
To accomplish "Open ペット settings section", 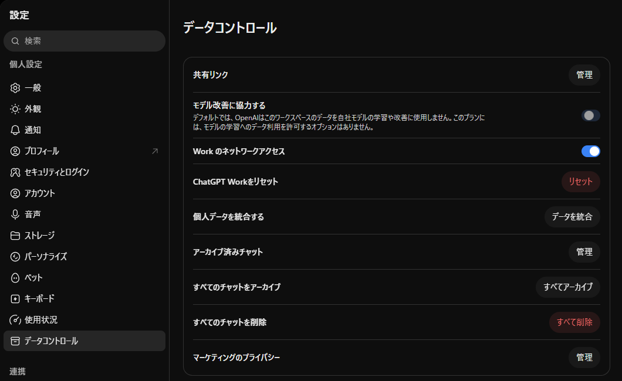I will tap(84, 278).
